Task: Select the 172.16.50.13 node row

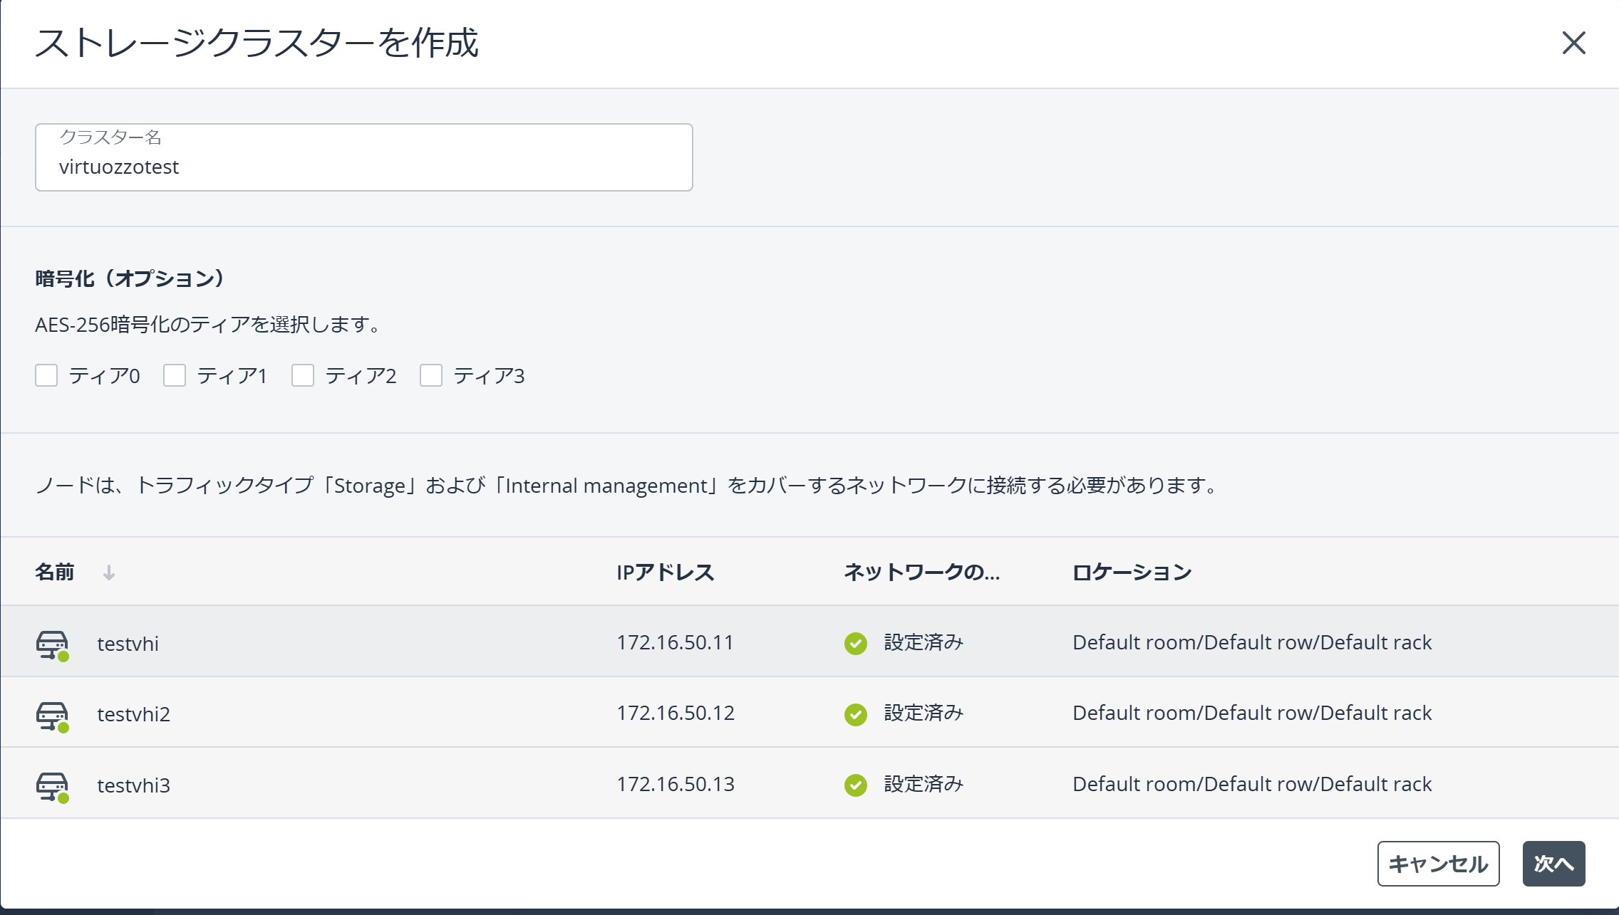Action: click(x=676, y=784)
